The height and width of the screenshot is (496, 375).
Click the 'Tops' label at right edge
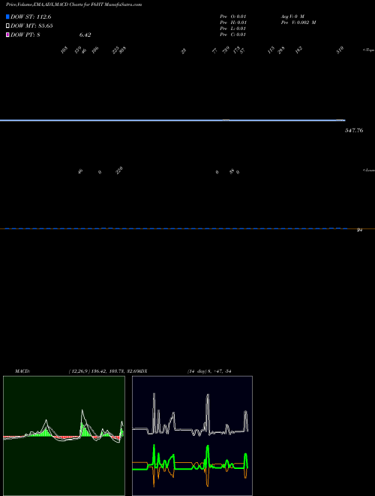point(369,50)
